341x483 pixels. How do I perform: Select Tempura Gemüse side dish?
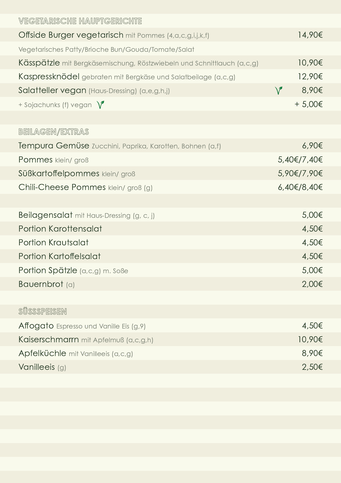[x=54, y=146]
